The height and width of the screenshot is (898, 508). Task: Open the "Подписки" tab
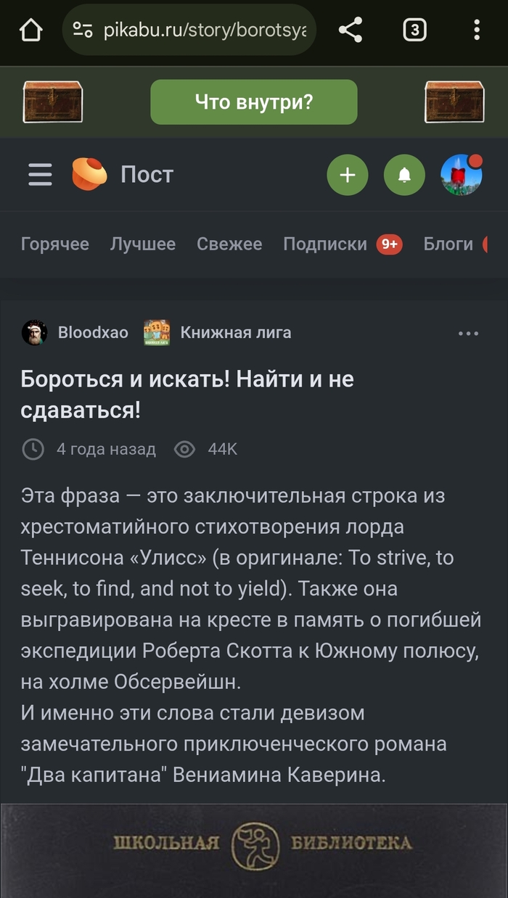[x=325, y=244]
